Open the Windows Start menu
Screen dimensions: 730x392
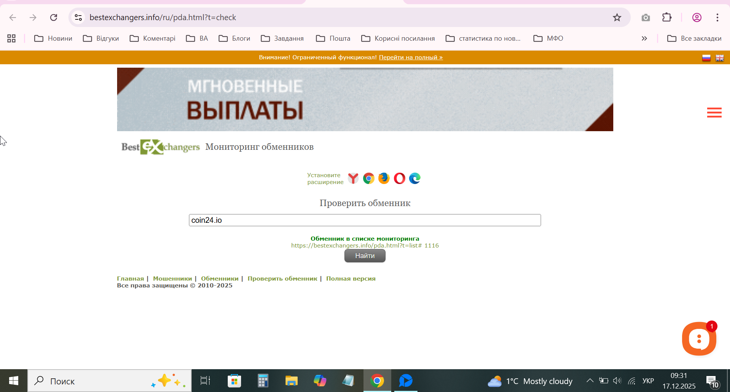14,381
